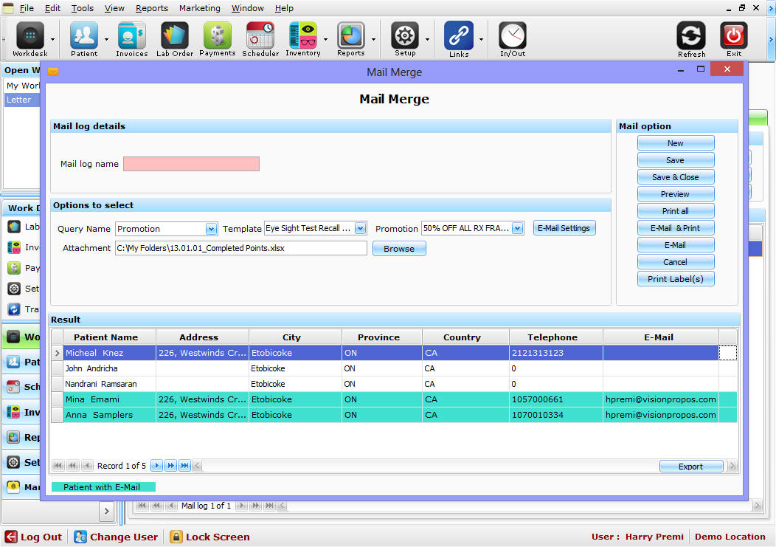Image resolution: width=776 pixels, height=547 pixels.
Task: Open the Lab Order icon
Action: (175, 37)
